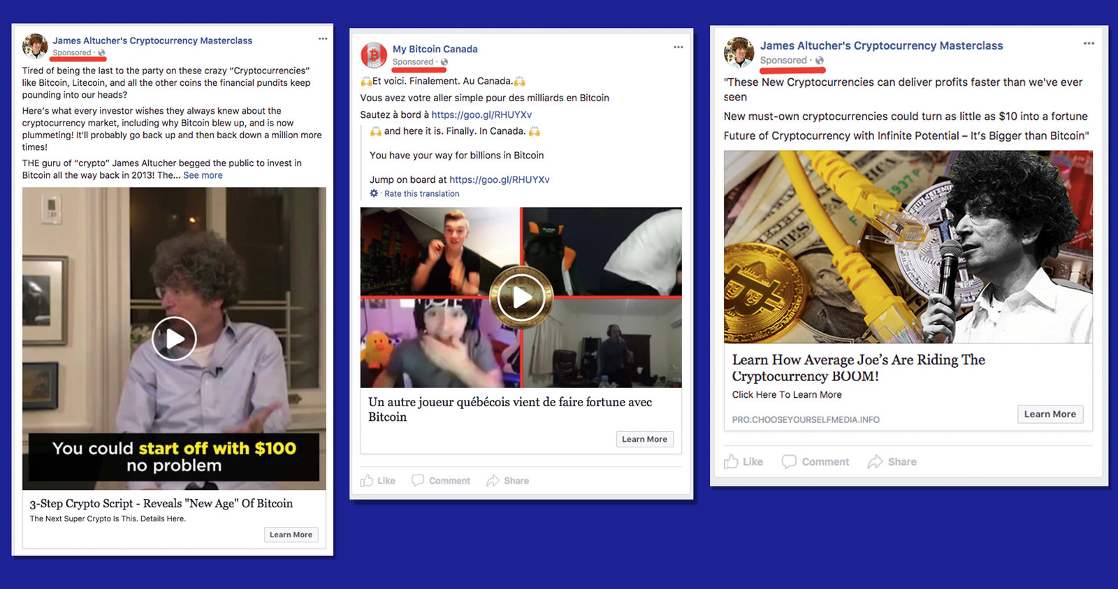Click the James Altucher profile picture in the right ad
This screenshot has width=1118, height=589.
pos(739,52)
